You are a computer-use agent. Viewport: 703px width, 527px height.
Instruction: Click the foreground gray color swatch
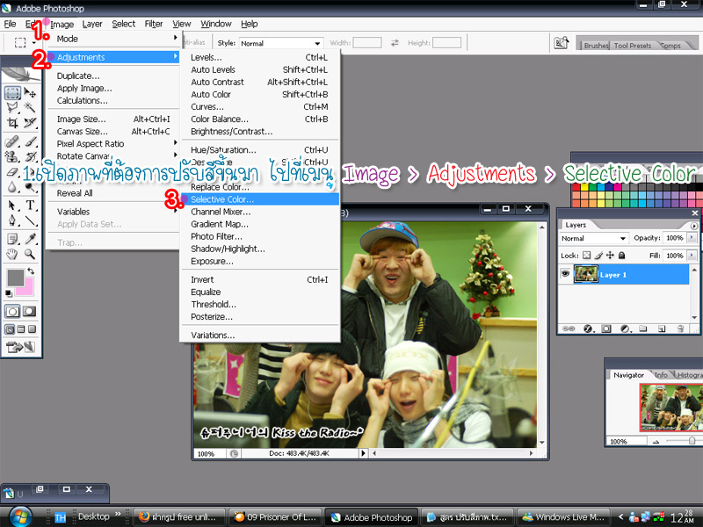tap(16, 278)
